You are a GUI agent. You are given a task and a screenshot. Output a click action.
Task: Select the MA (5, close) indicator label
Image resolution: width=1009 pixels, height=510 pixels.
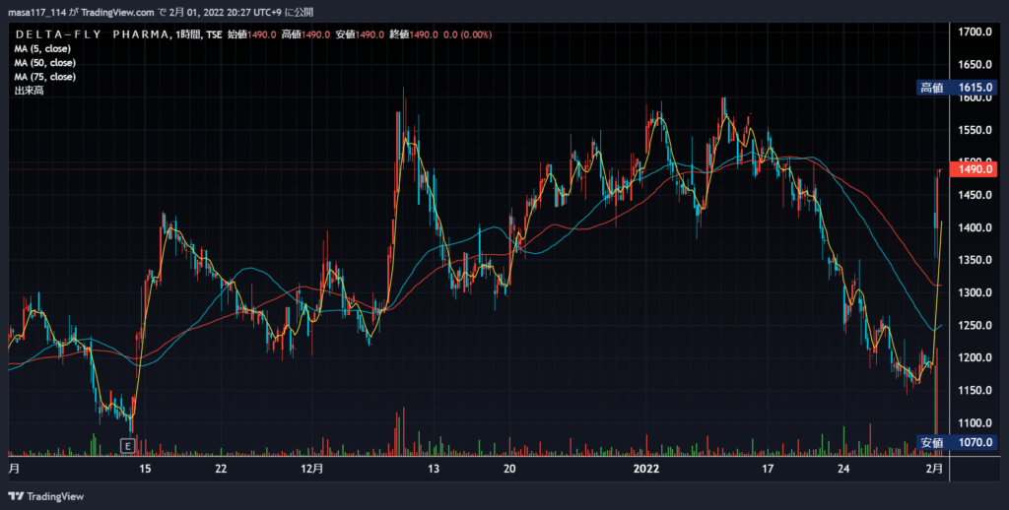coord(42,49)
